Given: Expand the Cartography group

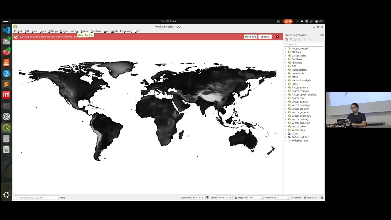Looking at the screenshot, I should coord(286,56).
